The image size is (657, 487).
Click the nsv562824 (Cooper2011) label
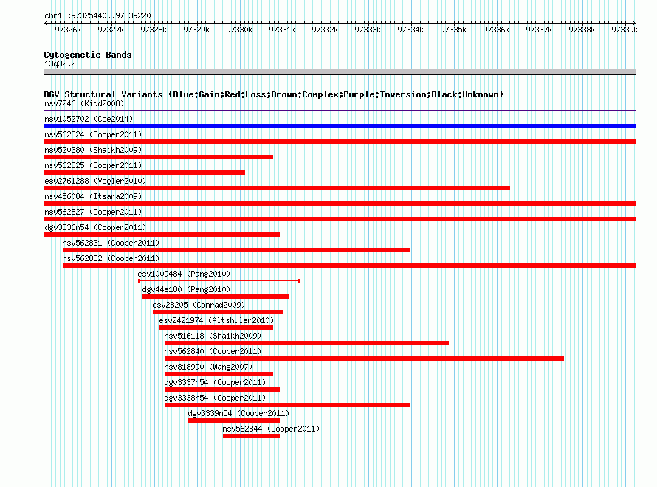point(93,134)
